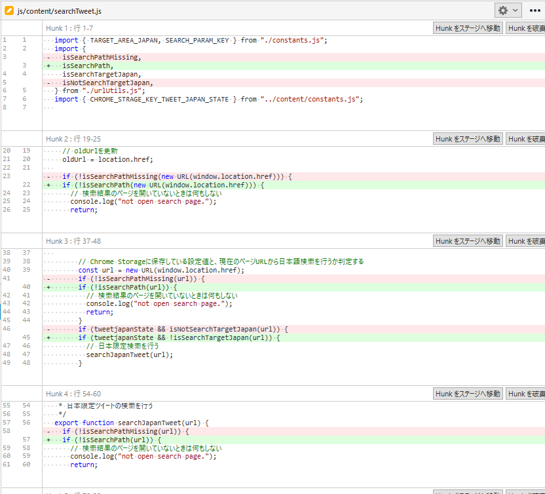Select removed line 'isSearchPathMissing,'

[293, 58]
